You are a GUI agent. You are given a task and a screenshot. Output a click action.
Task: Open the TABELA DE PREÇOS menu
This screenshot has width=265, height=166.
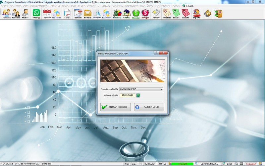click(x=59, y=6)
